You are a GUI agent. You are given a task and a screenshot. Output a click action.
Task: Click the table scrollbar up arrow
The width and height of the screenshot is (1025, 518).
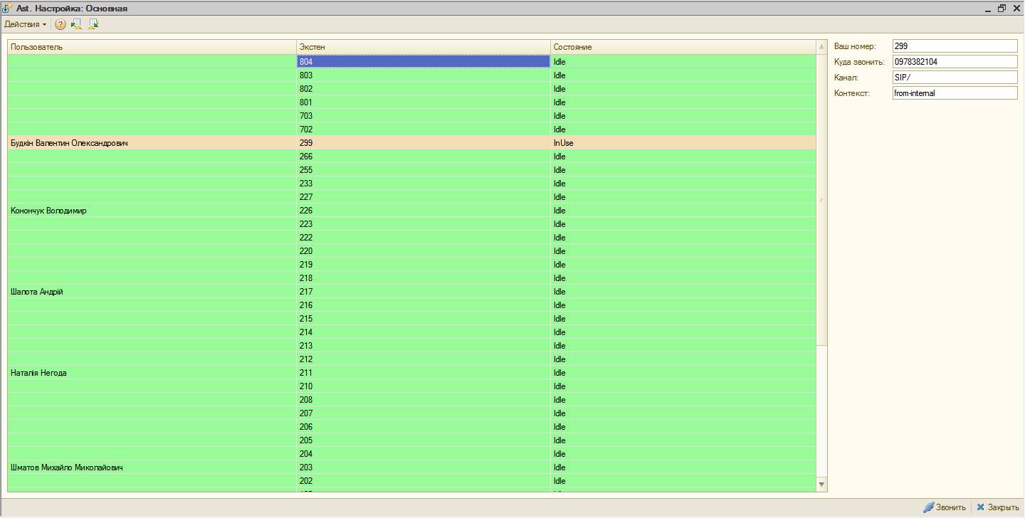(822, 47)
